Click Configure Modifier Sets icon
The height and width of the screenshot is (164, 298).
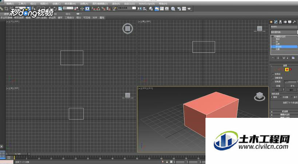[293, 58]
